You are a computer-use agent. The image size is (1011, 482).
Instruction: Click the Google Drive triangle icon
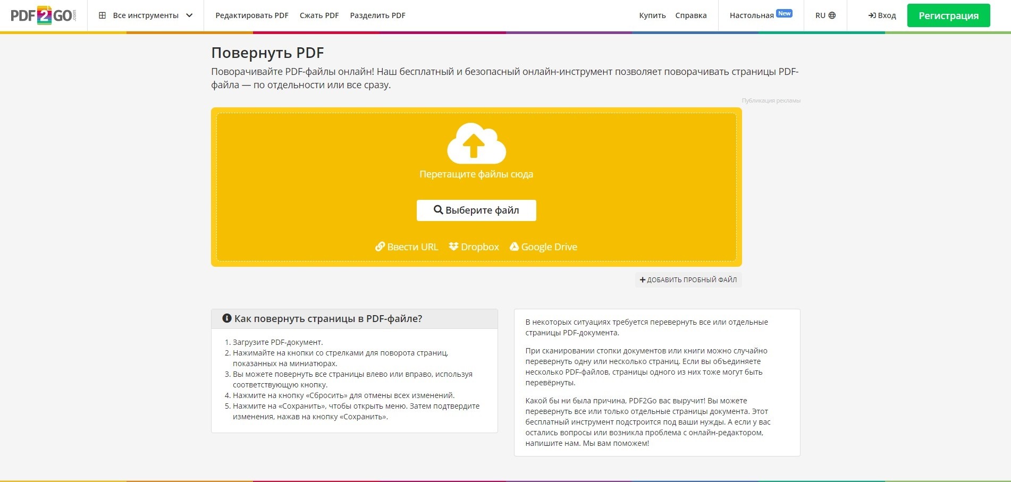(x=514, y=247)
